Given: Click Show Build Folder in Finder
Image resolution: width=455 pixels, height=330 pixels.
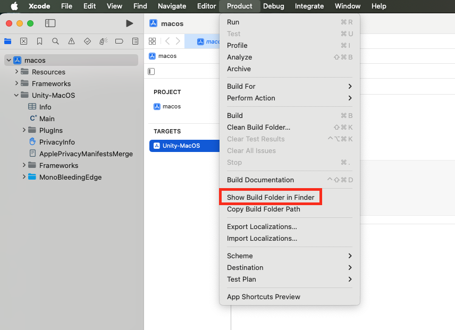Looking at the screenshot, I should click(271, 197).
